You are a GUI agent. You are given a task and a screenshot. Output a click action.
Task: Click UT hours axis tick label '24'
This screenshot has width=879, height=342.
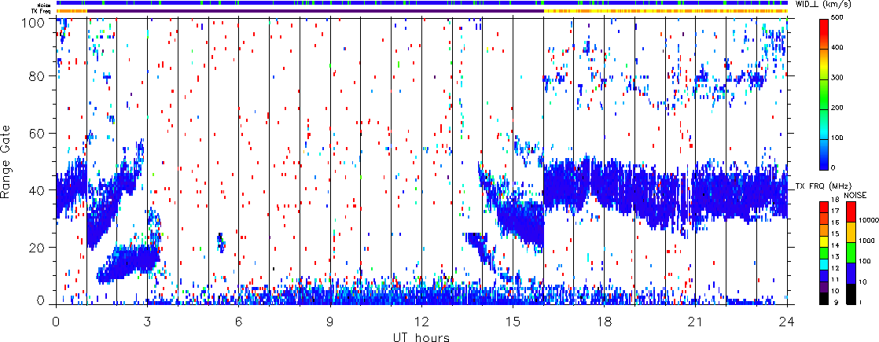787,322
